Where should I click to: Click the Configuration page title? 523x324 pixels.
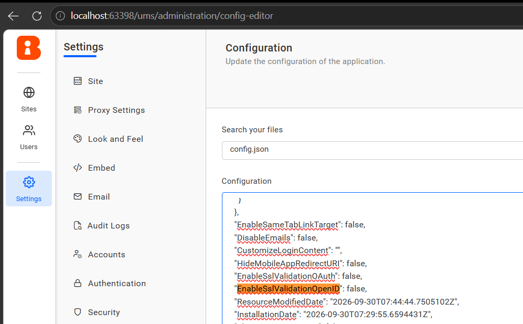click(259, 48)
